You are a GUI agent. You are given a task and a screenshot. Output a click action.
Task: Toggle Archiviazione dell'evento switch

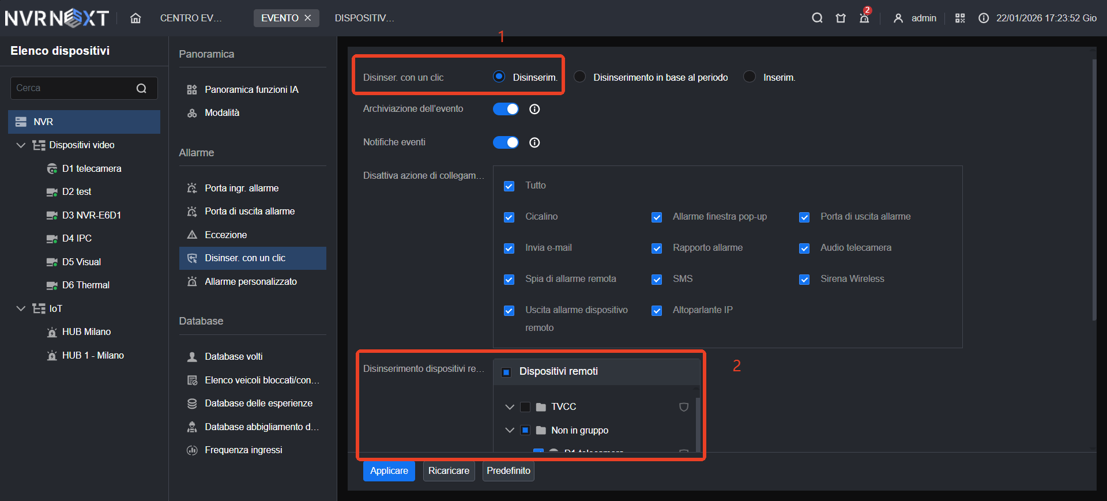506,109
